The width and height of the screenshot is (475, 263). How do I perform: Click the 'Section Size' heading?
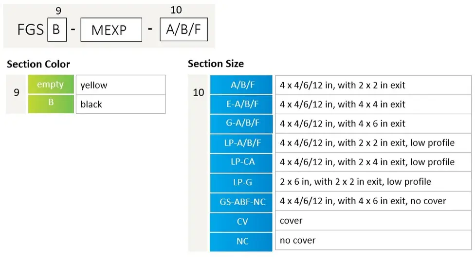[x=216, y=64]
